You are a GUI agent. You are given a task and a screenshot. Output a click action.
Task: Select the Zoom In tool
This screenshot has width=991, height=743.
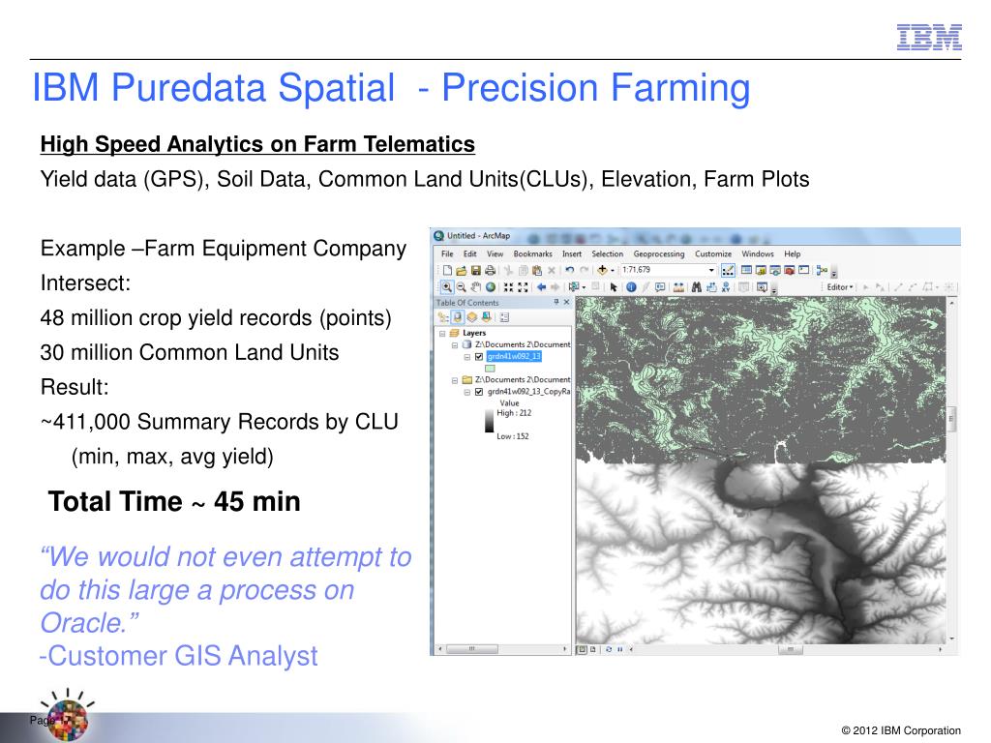pos(447,286)
